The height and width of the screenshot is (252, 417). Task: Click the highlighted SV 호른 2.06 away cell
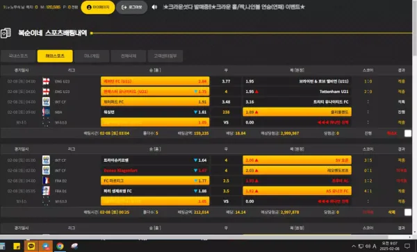click(297, 160)
